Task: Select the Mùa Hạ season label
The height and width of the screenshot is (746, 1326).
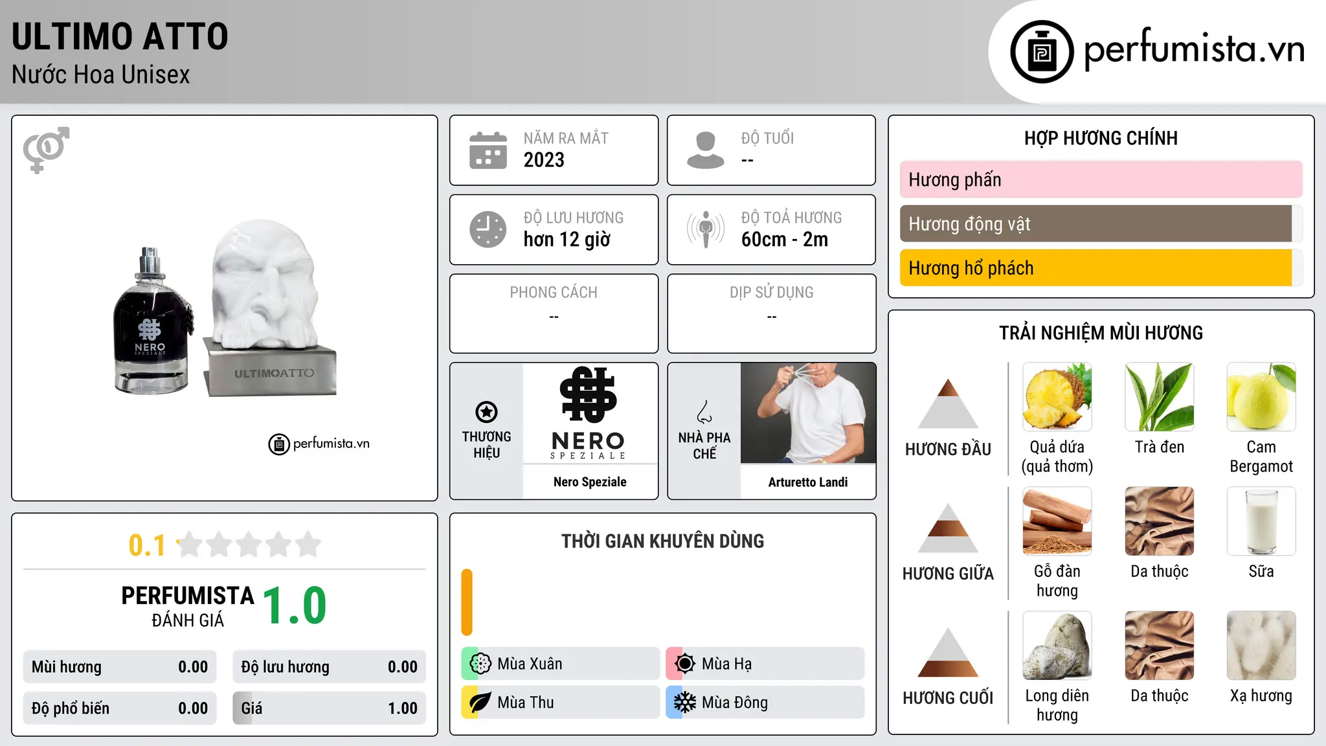Action: click(727, 664)
